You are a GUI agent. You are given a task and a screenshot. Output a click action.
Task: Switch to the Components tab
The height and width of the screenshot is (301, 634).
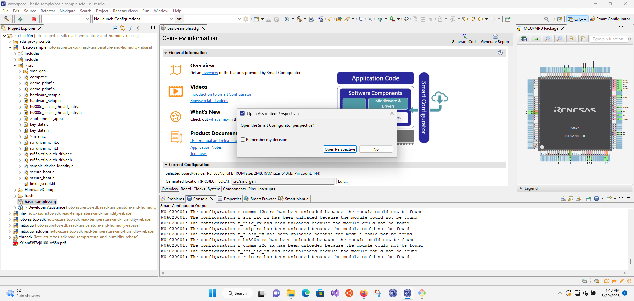(x=234, y=189)
